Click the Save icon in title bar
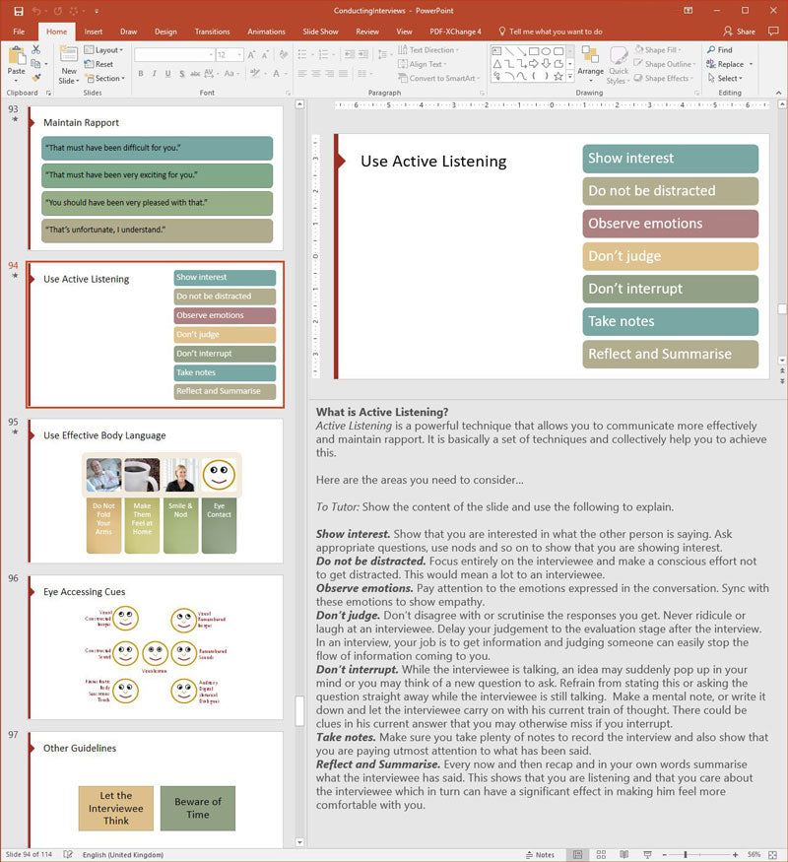 coord(19,11)
